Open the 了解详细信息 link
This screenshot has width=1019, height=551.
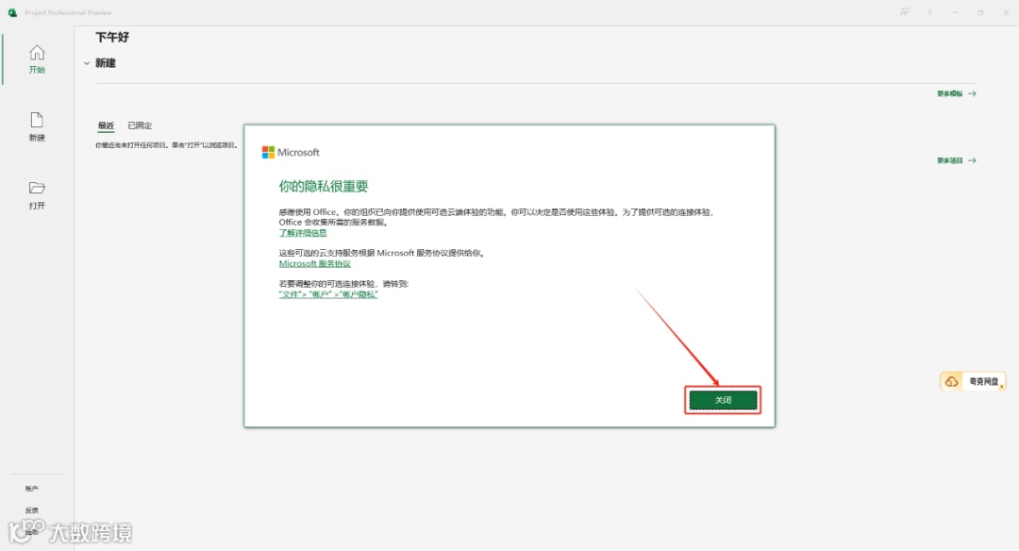point(303,233)
